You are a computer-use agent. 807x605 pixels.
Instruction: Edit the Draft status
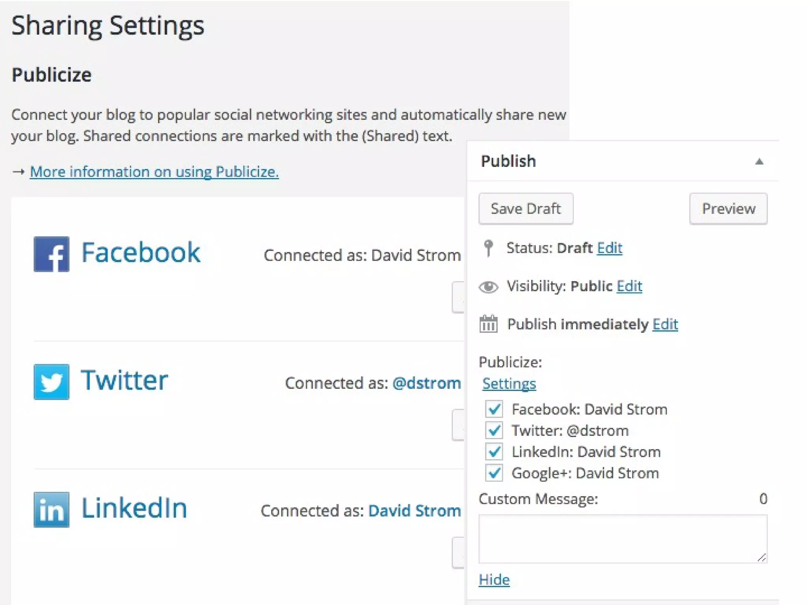[x=609, y=248]
